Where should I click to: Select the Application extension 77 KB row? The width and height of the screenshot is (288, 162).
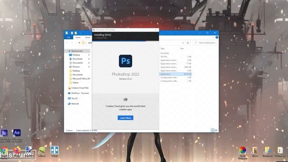point(175,63)
